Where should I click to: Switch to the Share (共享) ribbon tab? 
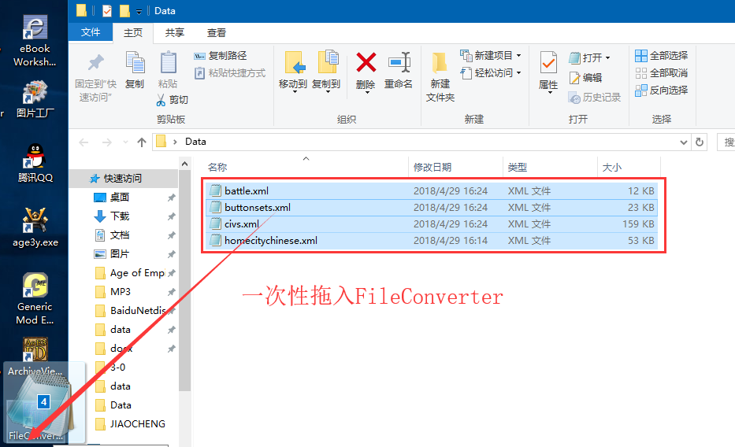tap(174, 32)
